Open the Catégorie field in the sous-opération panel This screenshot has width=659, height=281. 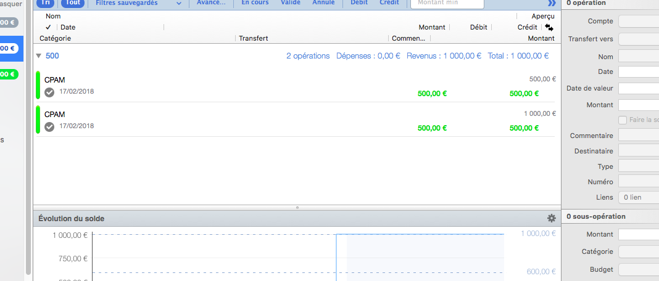pyautogui.click(x=639, y=252)
